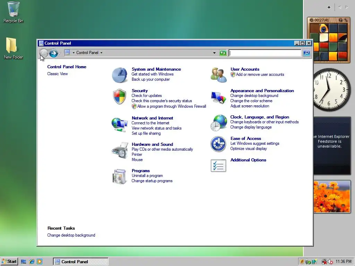Click the 11:36 PM taskbar clock
The height and width of the screenshot is (266, 355).
click(344, 261)
